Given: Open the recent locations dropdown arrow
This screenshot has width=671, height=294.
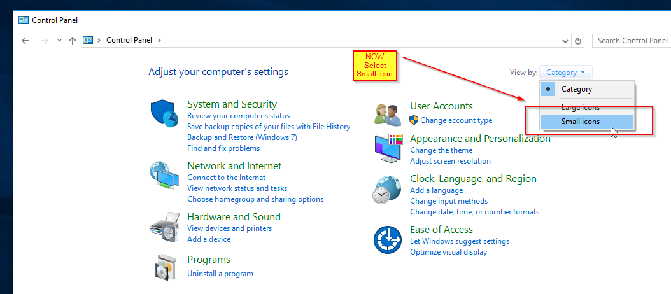Looking at the screenshot, I should (59, 41).
